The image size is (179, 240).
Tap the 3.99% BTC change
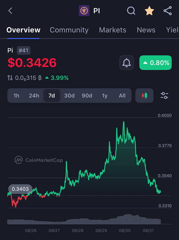pyautogui.click(x=57, y=78)
